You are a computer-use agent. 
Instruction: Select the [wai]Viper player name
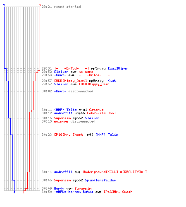[x=118, y=68]
